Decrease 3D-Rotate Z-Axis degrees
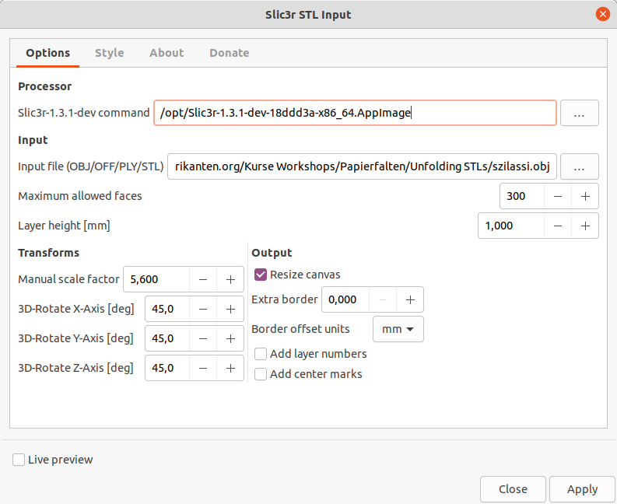The image size is (617, 504). tap(203, 368)
